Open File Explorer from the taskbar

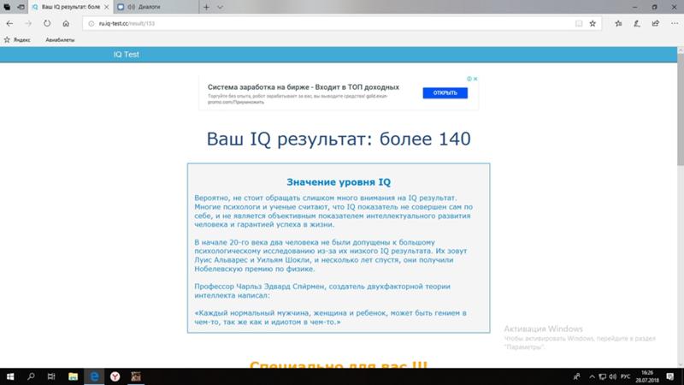[73, 376]
